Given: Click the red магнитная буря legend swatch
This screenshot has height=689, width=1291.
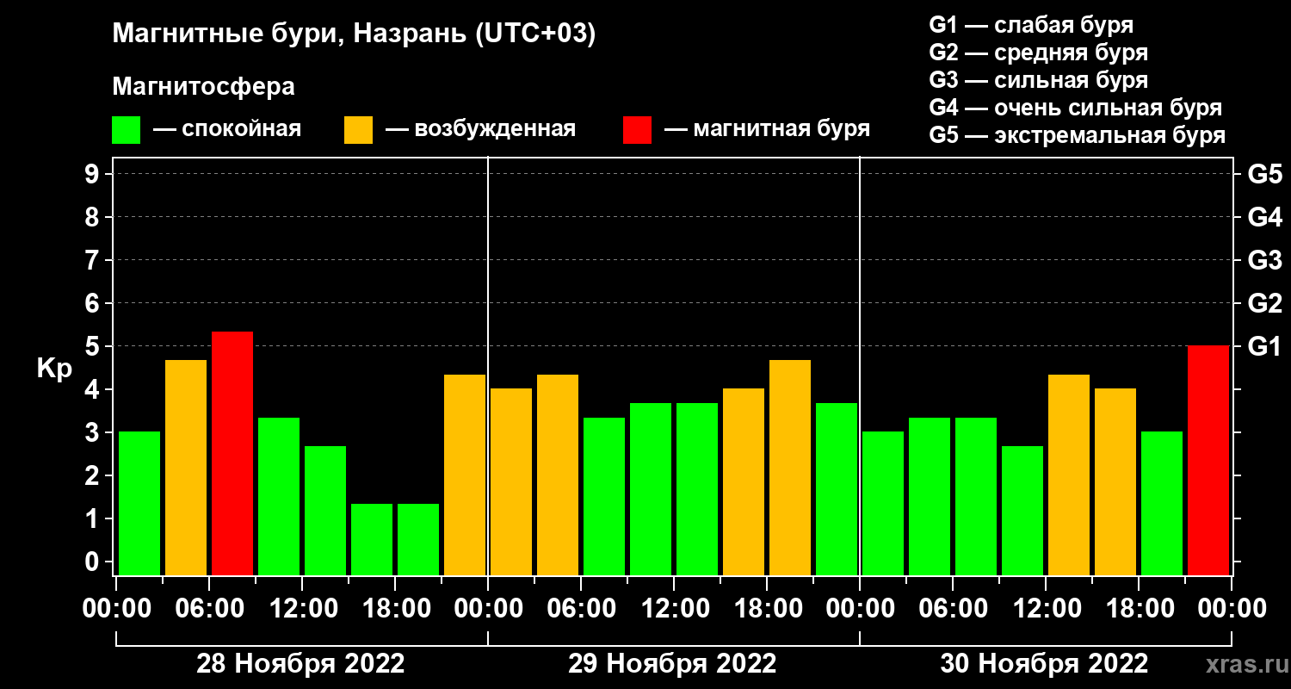Looking at the screenshot, I should tap(637, 130).
